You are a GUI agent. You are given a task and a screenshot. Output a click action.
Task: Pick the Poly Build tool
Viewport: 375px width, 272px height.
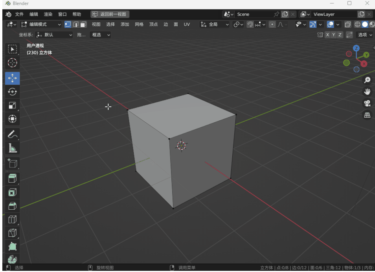12,247
